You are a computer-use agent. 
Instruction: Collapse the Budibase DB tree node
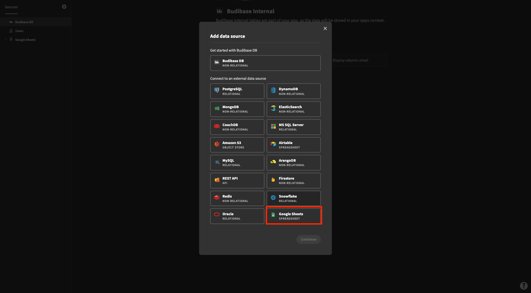(6, 22)
